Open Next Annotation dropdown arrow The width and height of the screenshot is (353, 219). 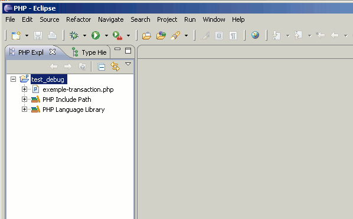click(288, 35)
